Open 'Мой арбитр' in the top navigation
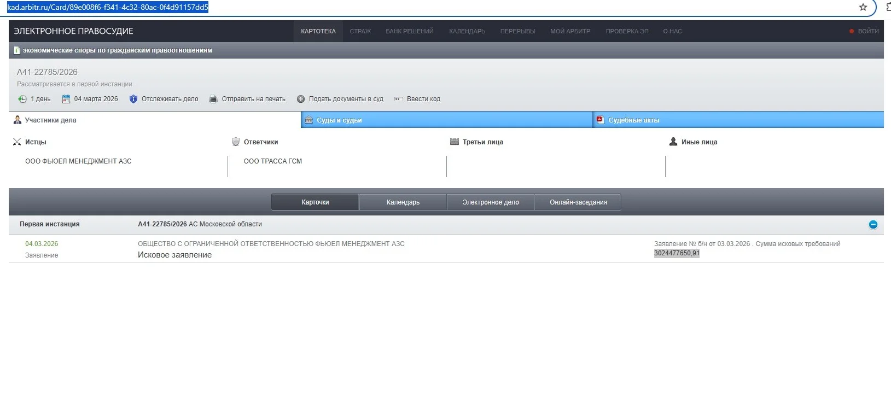 click(x=570, y=31)
